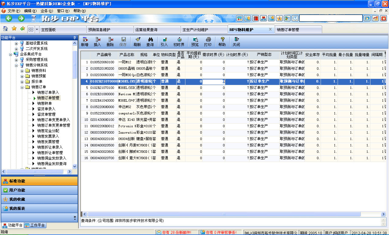Open the dropdown arrow beside the tab-list icon

pyautogui.click(x=37, y=30)
